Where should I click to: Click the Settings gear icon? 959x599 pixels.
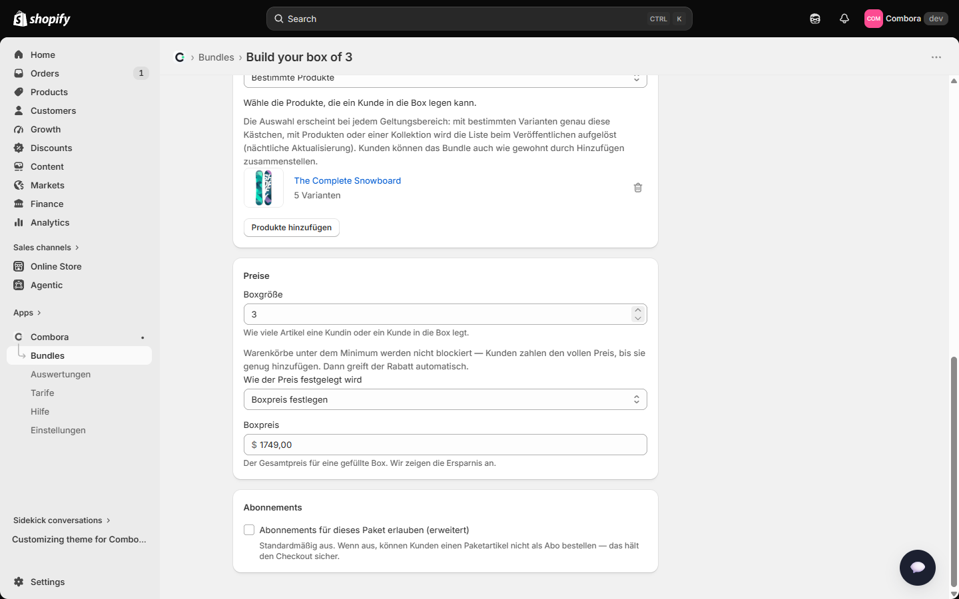click(x=19, y=582)
